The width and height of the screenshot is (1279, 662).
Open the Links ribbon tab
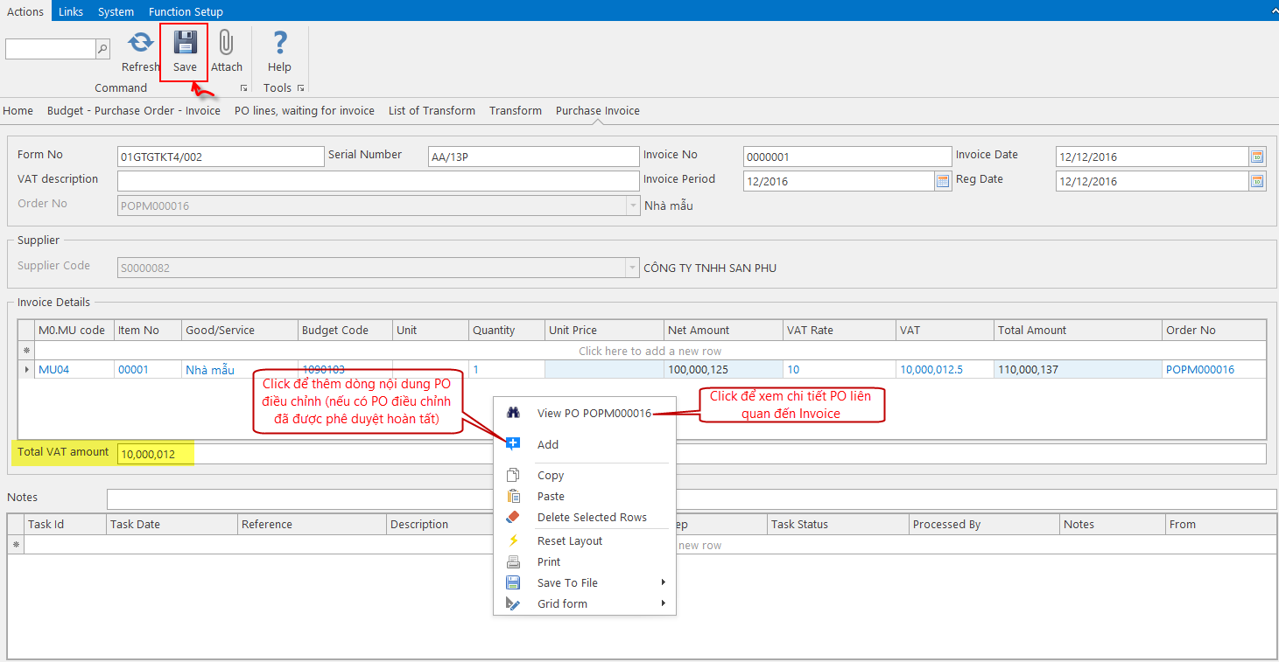click(x=71, y=11)
